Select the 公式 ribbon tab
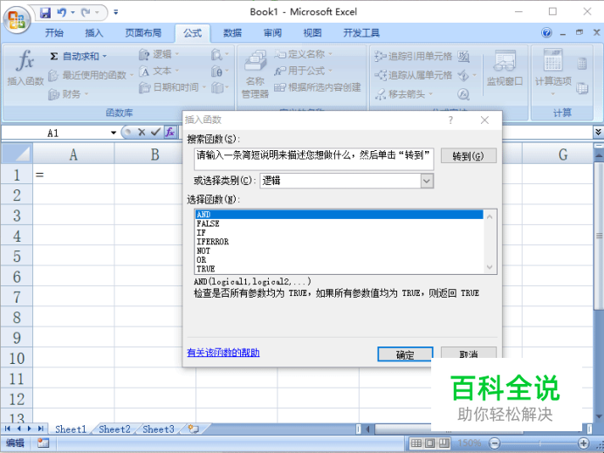This screenshot has height=453, width=604. click(x=193, y=33)
